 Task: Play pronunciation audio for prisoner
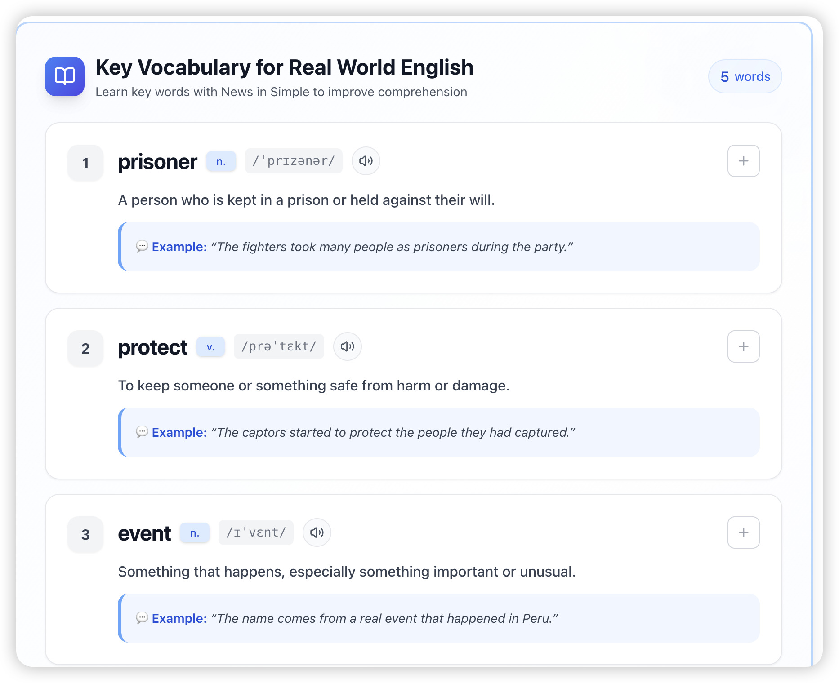[366, 161]
